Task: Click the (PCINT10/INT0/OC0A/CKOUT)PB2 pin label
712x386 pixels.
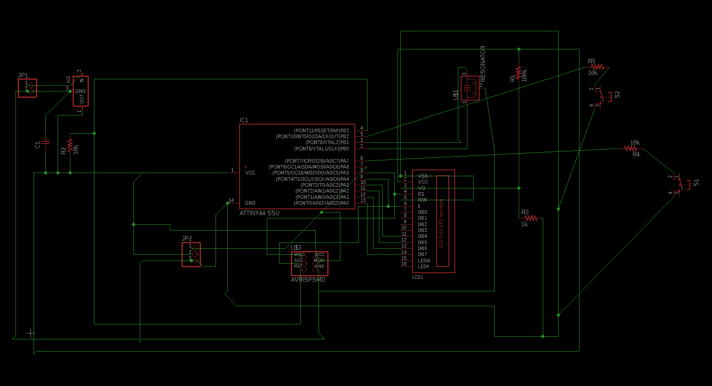Action: coord(313,136)
